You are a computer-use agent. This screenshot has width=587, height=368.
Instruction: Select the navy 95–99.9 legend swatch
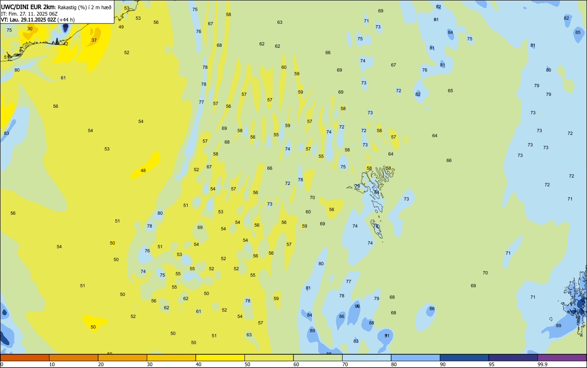click(513, 357)
